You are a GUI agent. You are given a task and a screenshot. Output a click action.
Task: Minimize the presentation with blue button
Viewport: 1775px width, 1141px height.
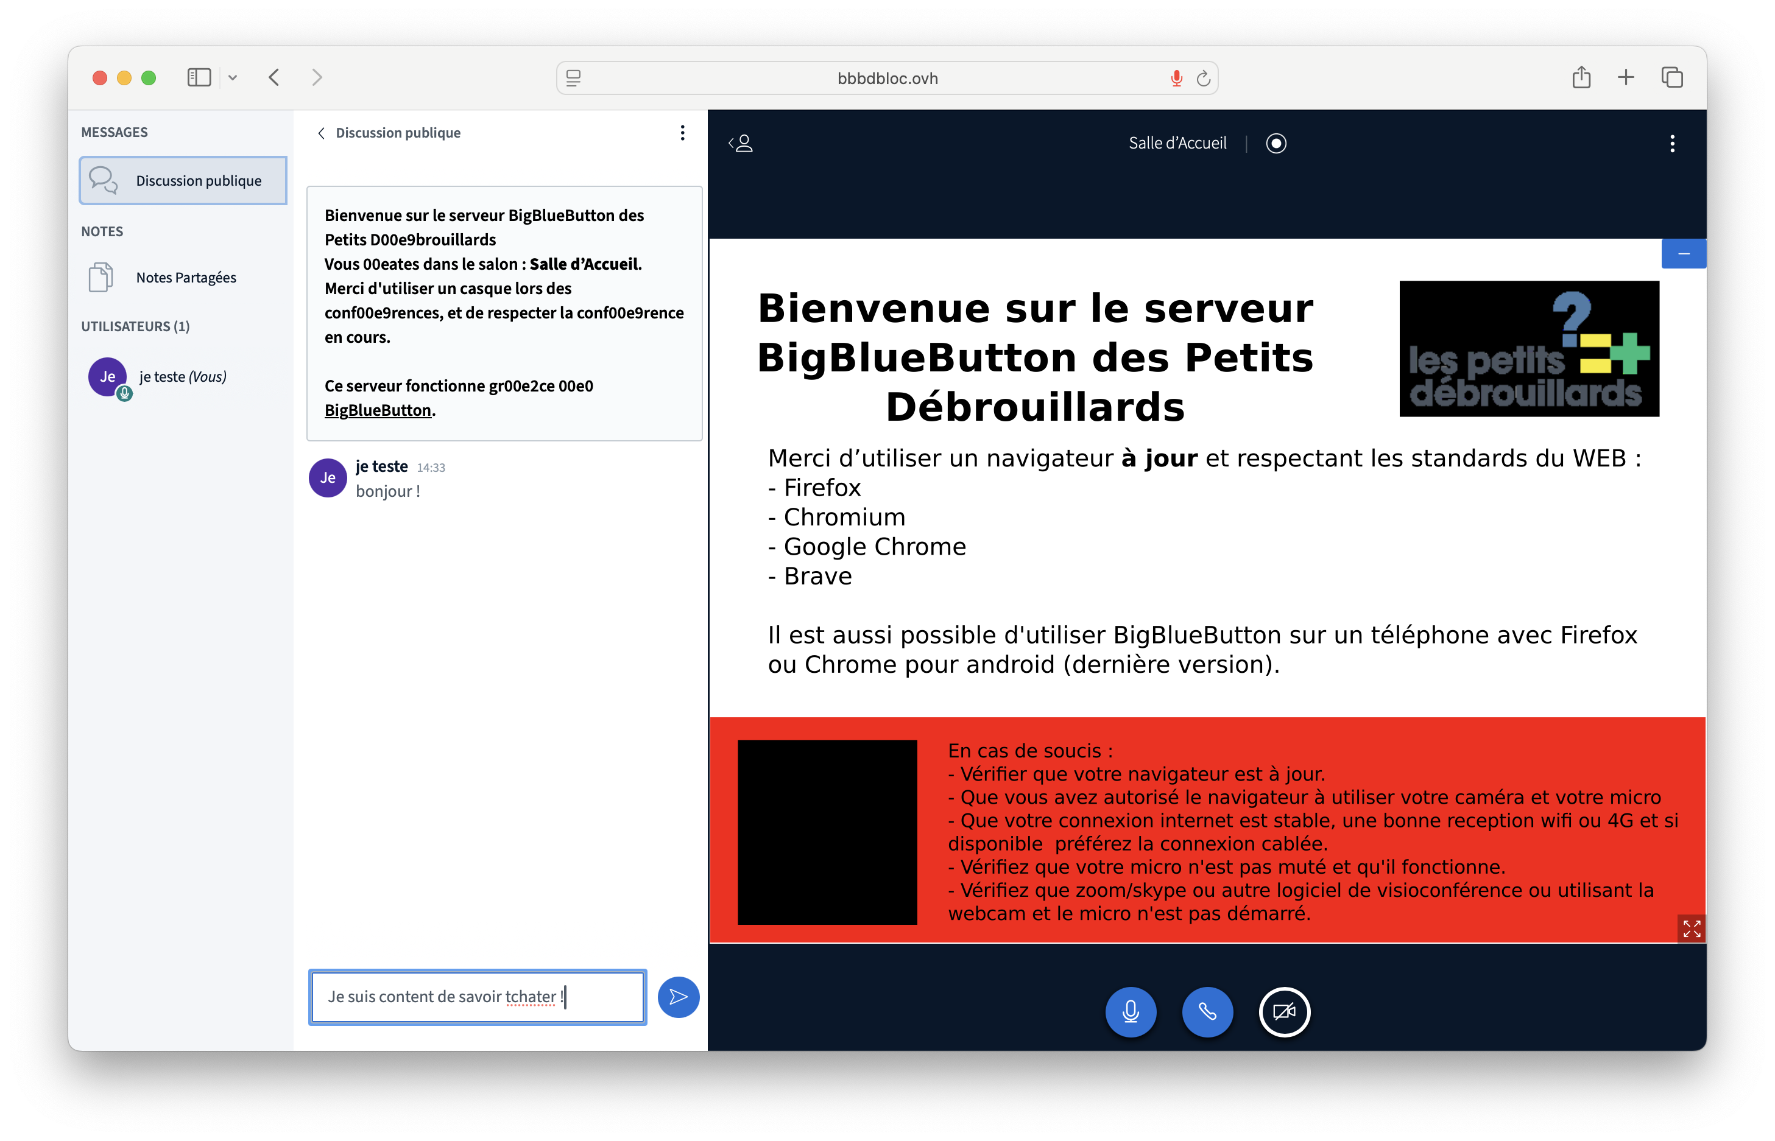(x=1683, y=253)
